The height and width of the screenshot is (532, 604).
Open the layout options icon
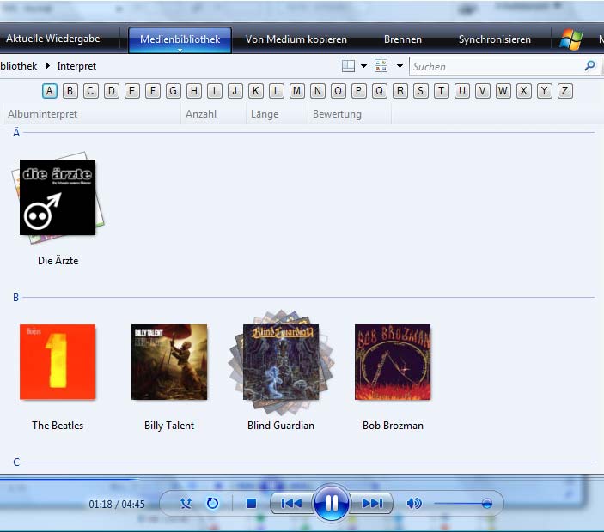(x=348, y=66)
